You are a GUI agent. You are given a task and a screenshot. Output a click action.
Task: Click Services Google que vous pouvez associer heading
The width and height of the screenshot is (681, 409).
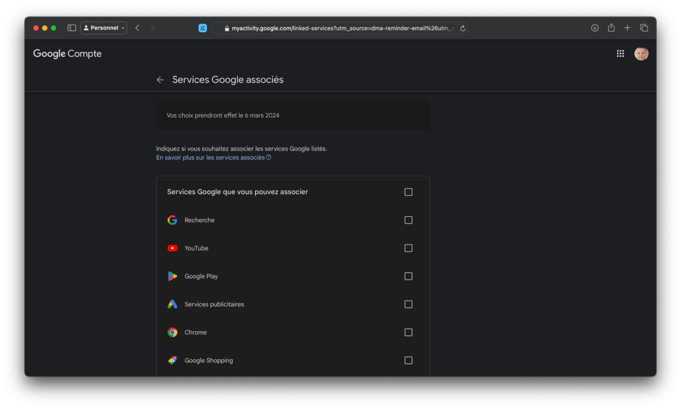tap(237, 192)
